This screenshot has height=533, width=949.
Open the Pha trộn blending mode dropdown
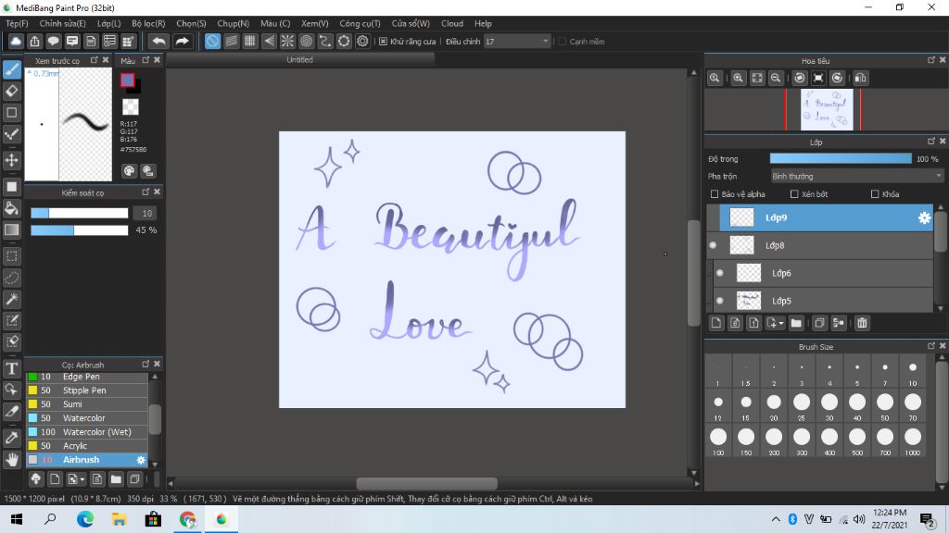click(856, 177)
